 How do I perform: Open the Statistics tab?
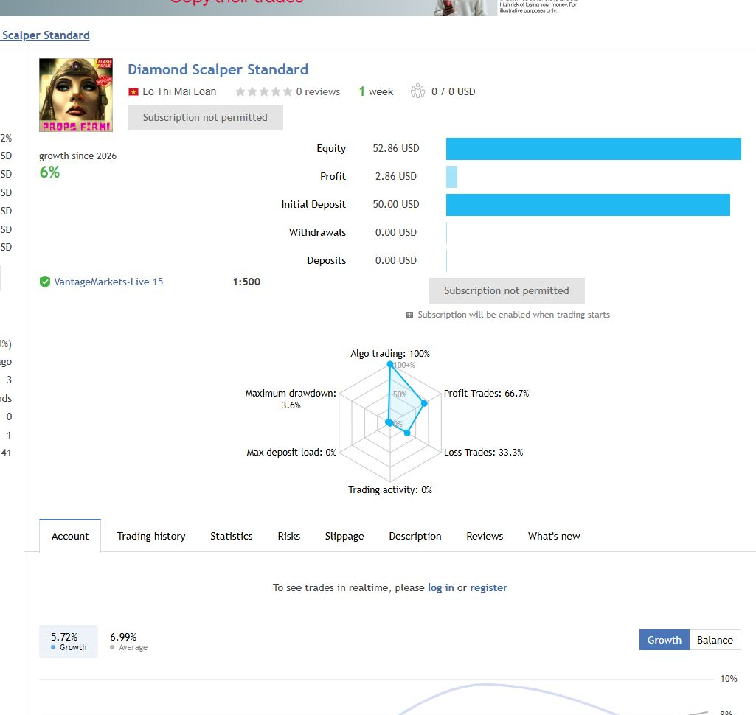[x=231, y=536]
